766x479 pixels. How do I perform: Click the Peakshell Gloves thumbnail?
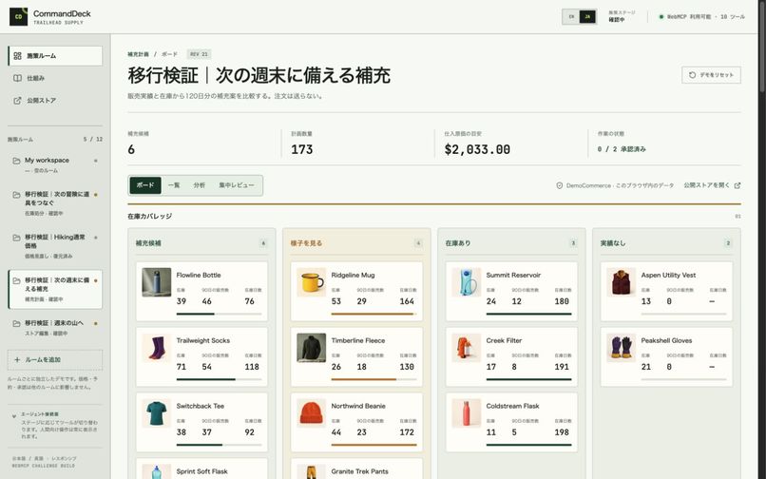(621, 348)
